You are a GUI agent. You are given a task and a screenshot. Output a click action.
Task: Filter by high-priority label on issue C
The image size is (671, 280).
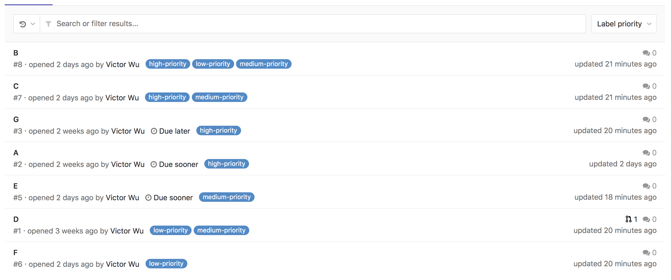[167, 97]
